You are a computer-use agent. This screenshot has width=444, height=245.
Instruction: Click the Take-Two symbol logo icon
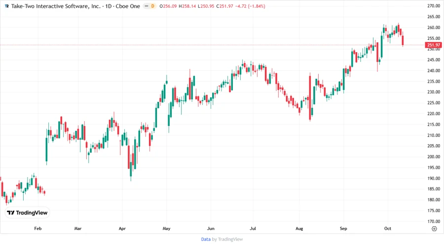pos(6,6)
